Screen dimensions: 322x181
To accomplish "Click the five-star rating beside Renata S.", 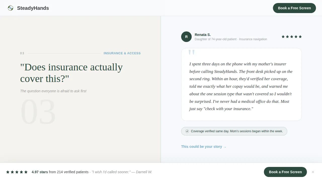I will tap(292, 37).
